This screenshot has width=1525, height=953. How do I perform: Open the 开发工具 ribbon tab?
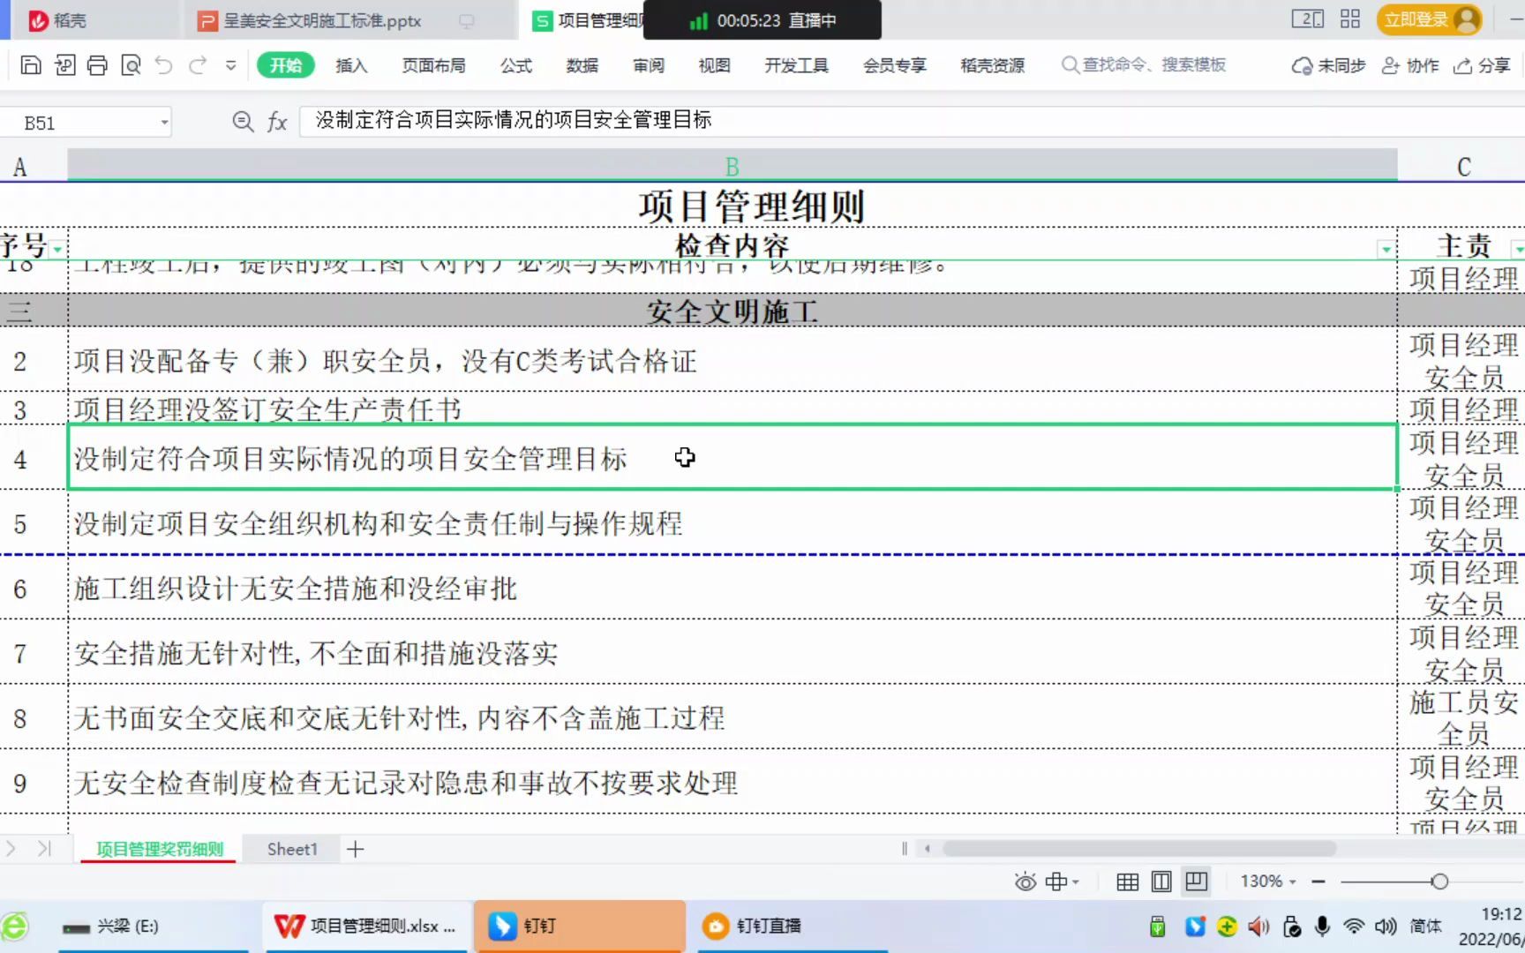click(x=796, y=65)
